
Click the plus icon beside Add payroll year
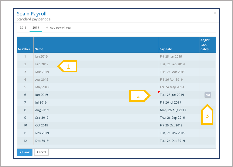[47, 28]
